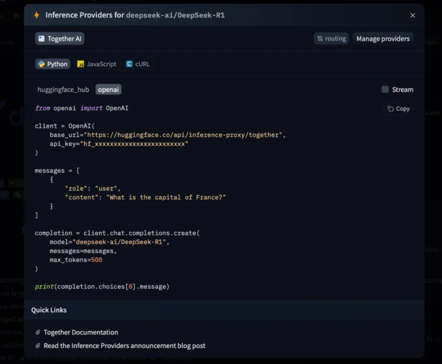Click the api_key "hf_xxx" placeholder string

[x=134, y=144]
